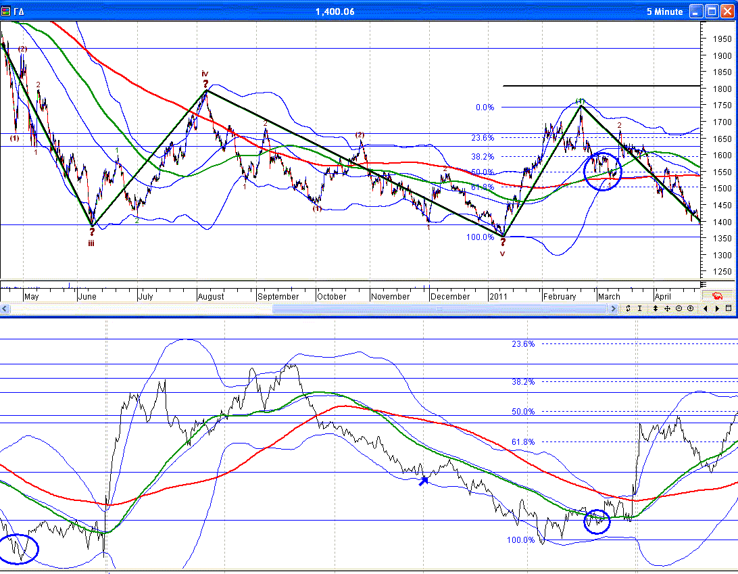The height and width of the screenshot is (574, 738).
Task: Select the August label on time axis
Action: pyautogui.click(x=211, y=296)
